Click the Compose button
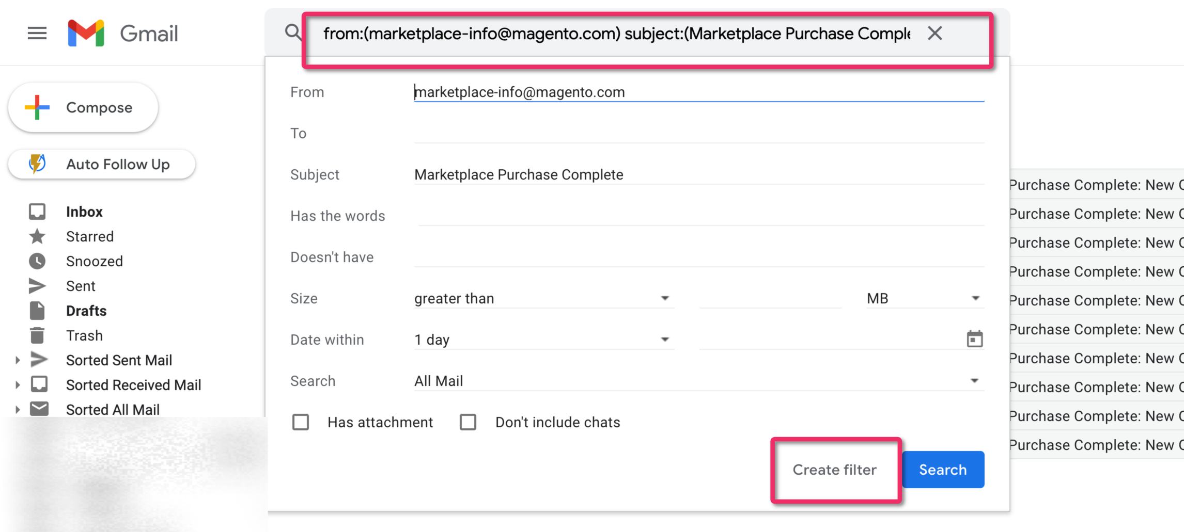 pyautogui.click(x=83, y=107)
